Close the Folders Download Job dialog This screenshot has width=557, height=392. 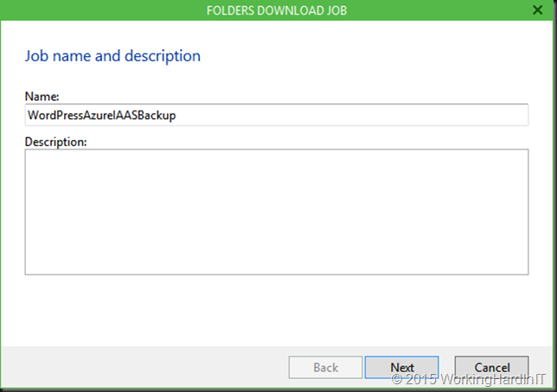[x=538, y=10]
